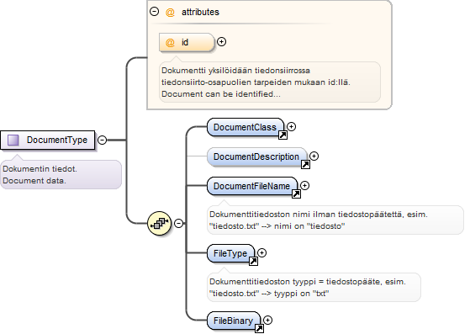Select the id attribute box
The height and width of the screenshot is (334, 470).
pos(187,43)
